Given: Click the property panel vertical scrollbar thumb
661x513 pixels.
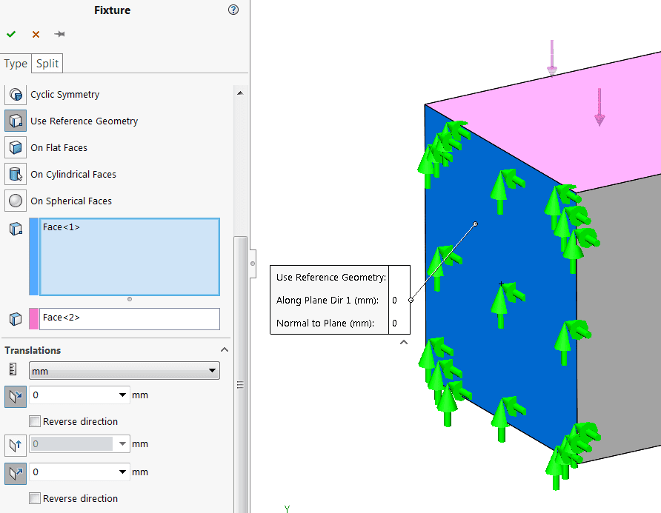Looking at the screenshot, I should tap(240, 375).
